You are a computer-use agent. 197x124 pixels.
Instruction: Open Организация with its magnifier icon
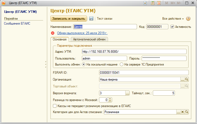coord(187,79)
